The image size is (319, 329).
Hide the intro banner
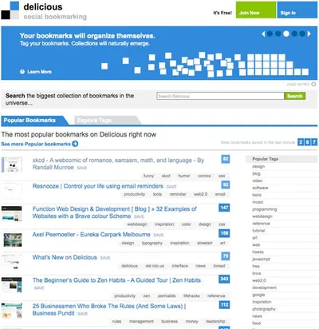coord(301,84)
